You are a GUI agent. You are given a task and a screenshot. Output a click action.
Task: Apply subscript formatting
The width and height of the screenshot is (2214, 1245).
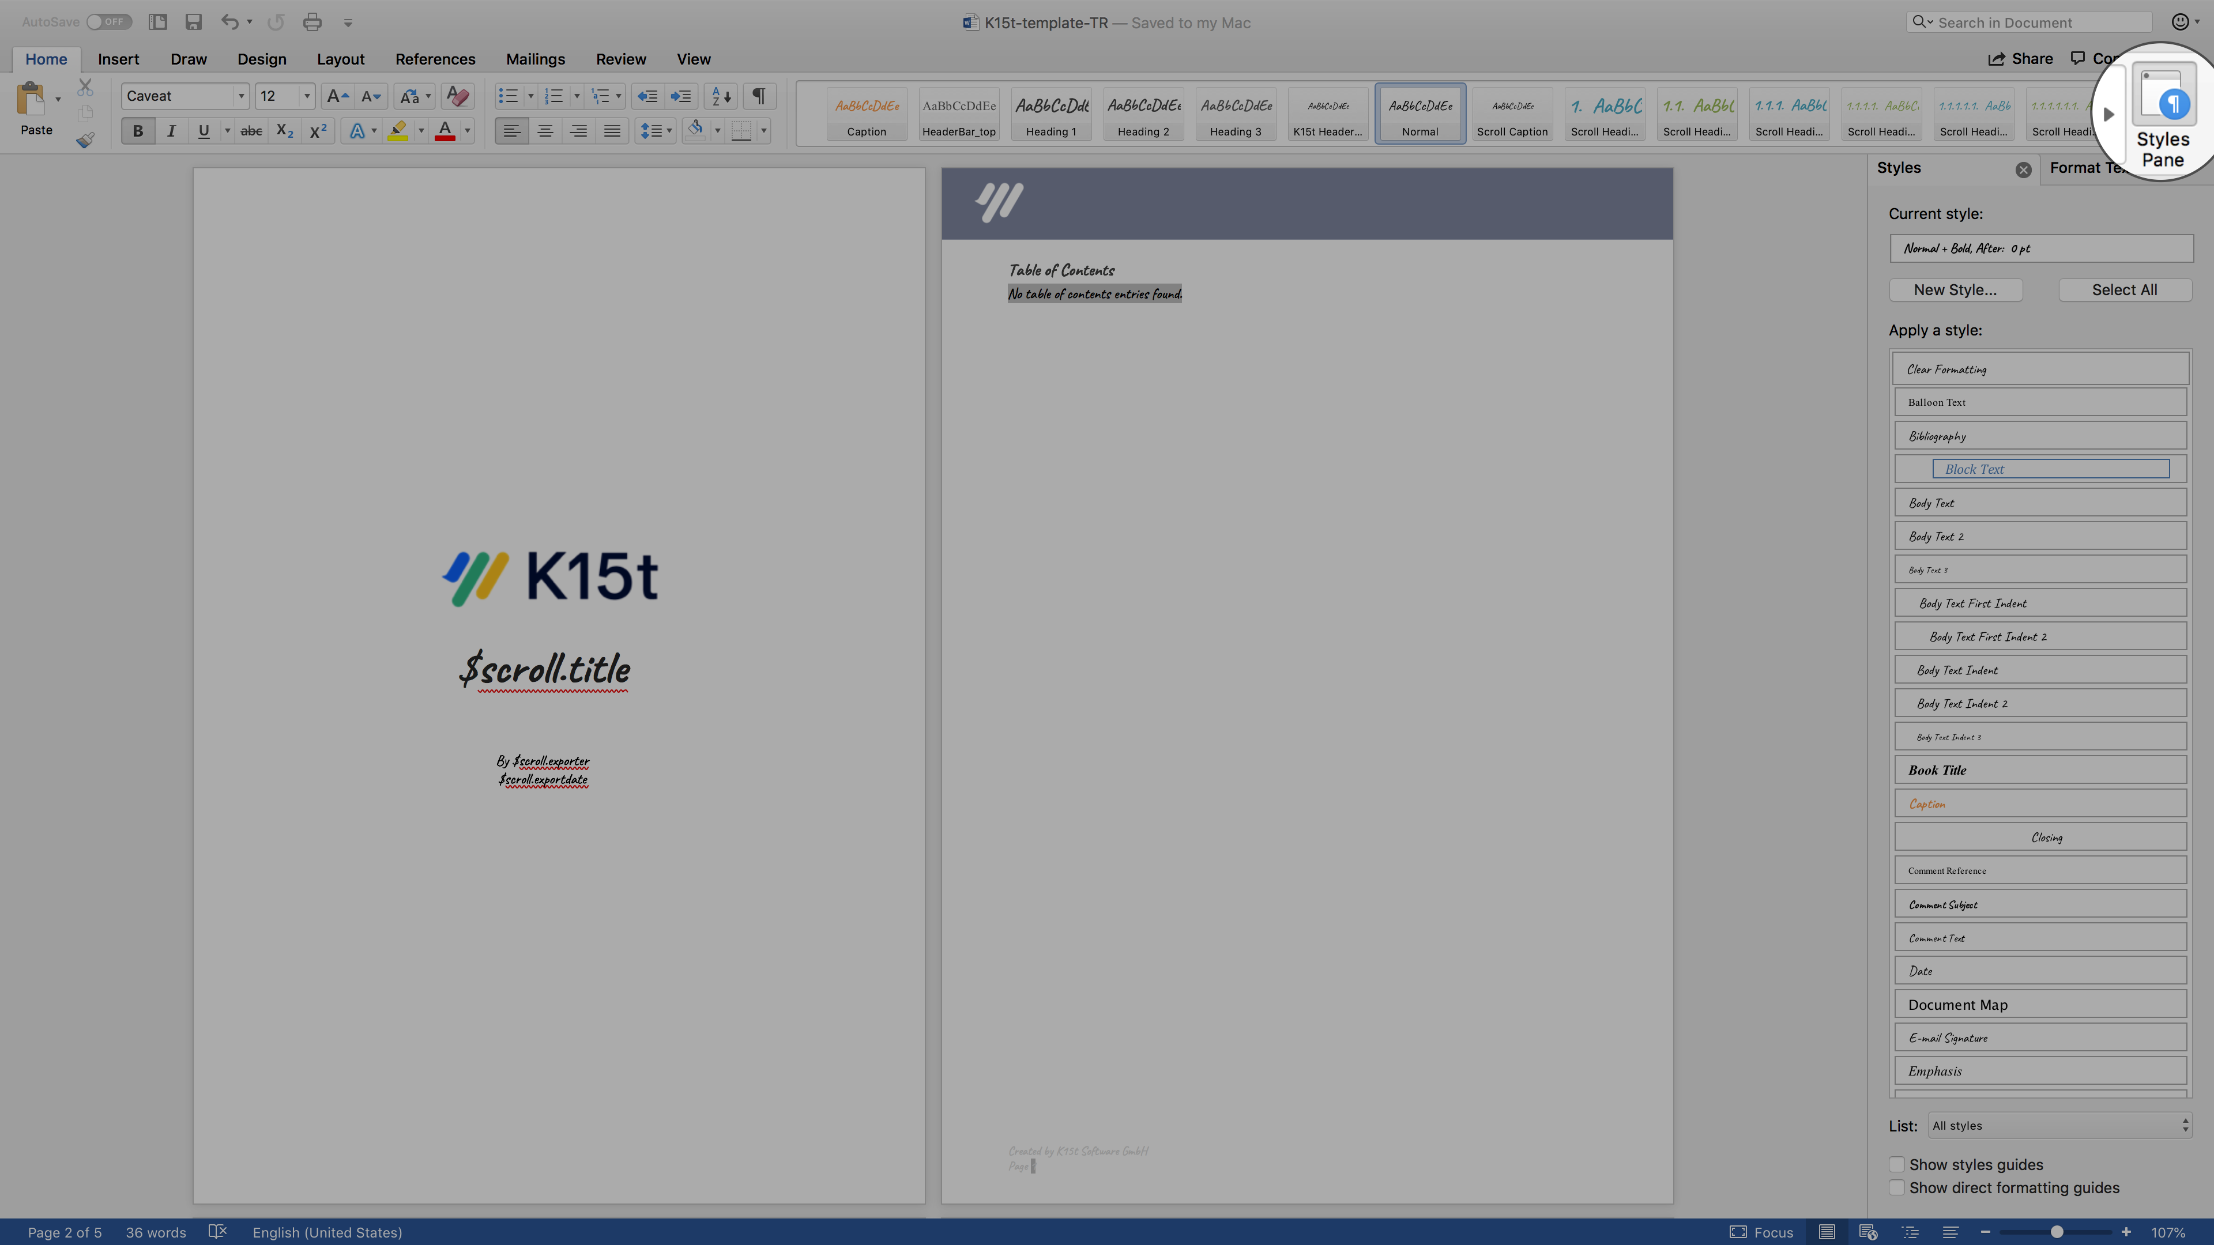pos(284,131)
